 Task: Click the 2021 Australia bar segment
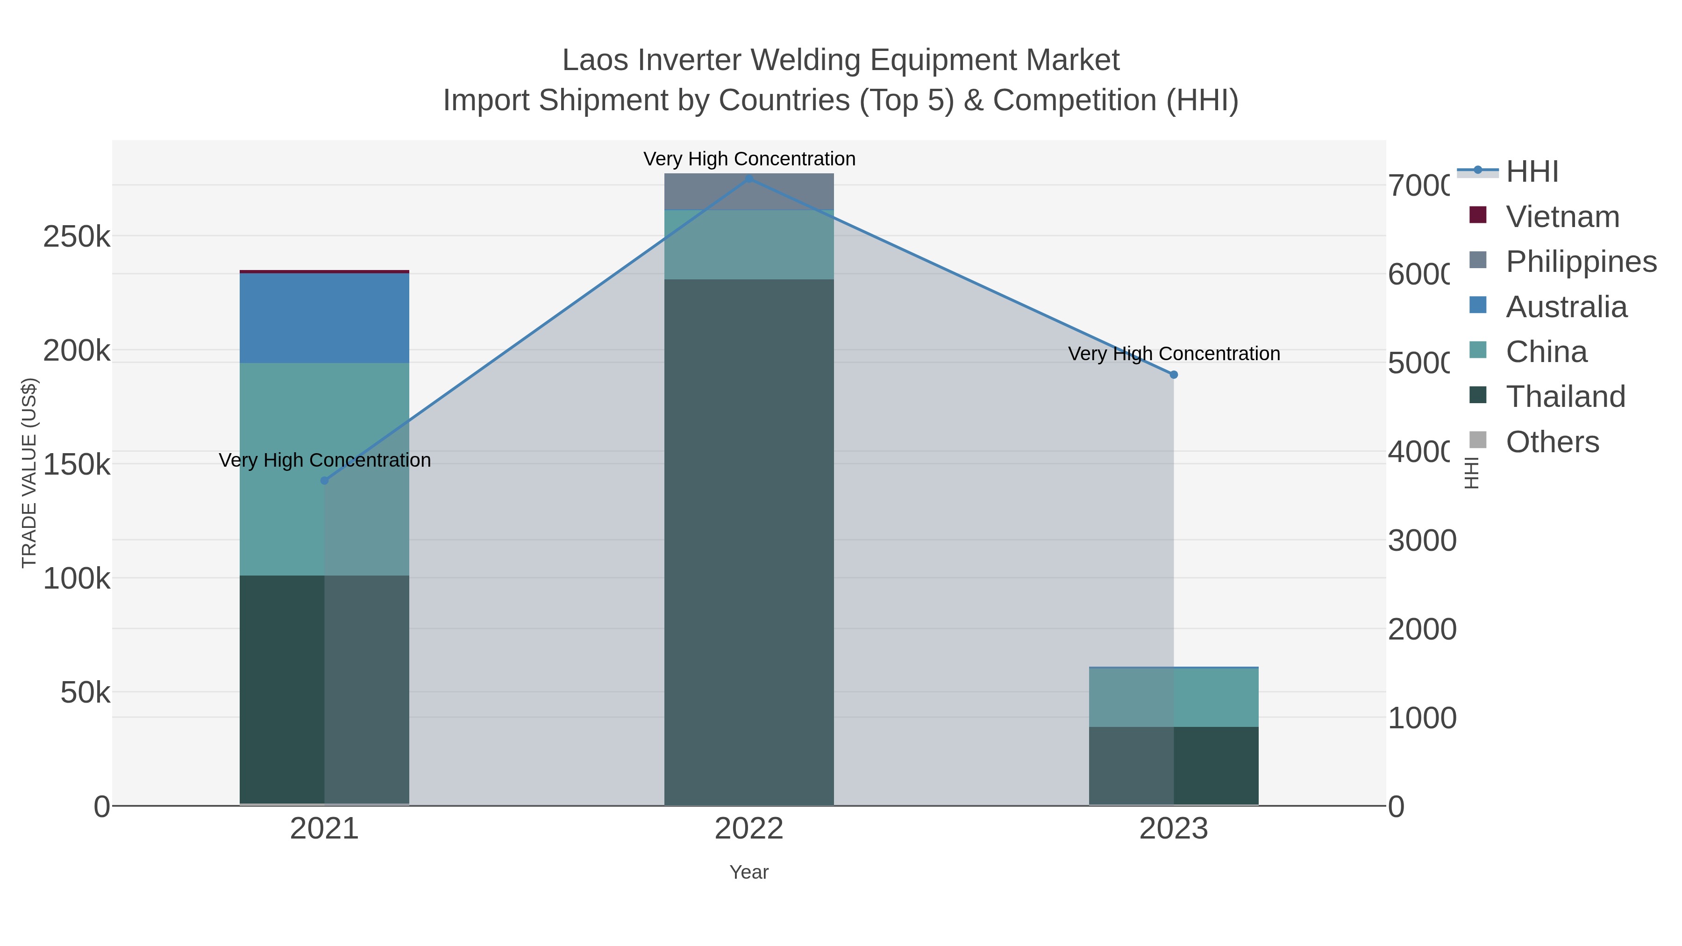325,318
